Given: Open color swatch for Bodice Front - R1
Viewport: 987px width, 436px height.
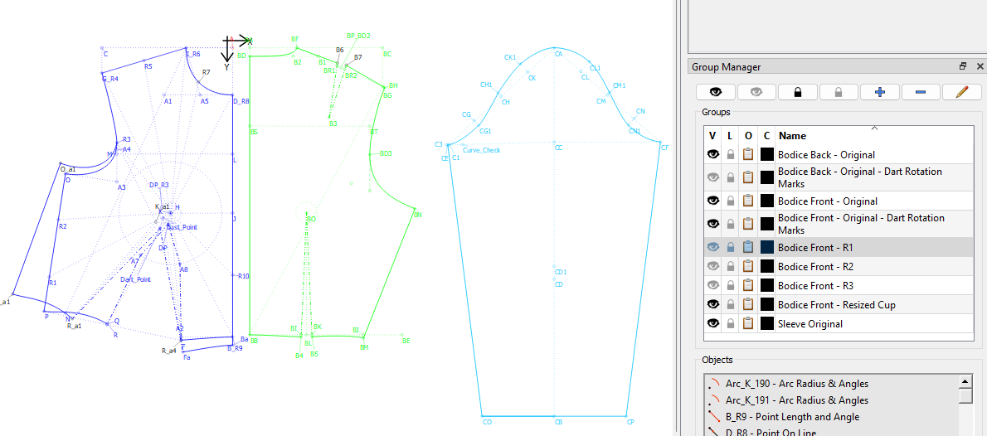Looking at the screenshot, I should tap(766, 247).
